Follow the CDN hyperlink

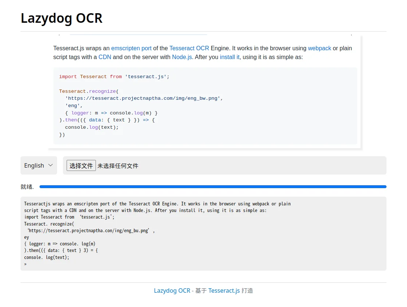coord(105,57)
